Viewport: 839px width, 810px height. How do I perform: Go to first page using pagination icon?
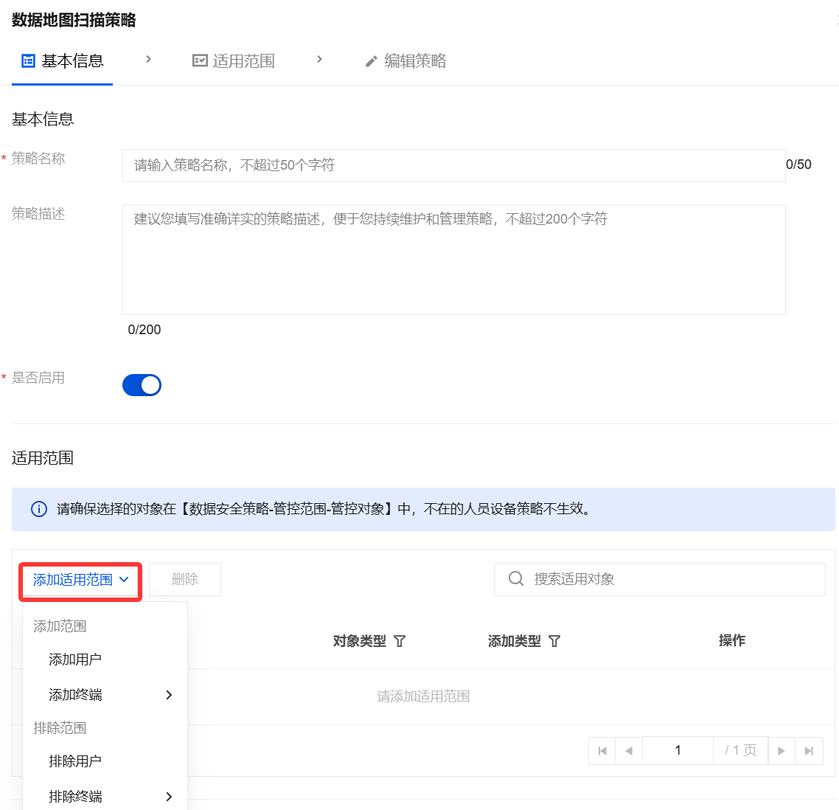click(x=602, y=751)
